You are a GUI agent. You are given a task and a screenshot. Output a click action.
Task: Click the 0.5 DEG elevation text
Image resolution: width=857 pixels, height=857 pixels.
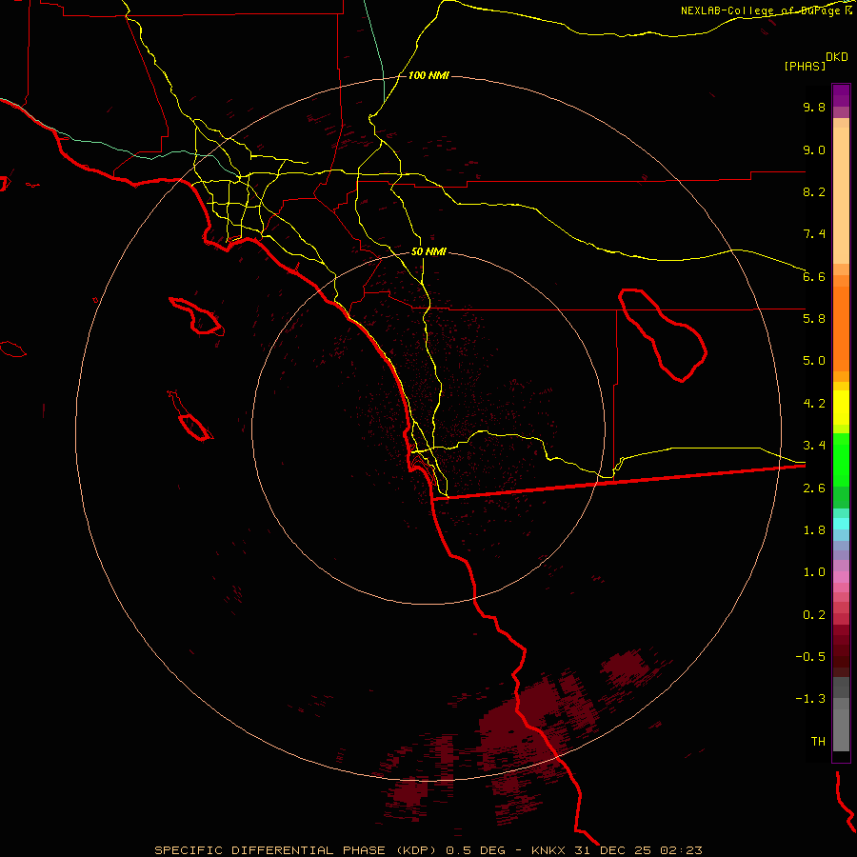475,850
